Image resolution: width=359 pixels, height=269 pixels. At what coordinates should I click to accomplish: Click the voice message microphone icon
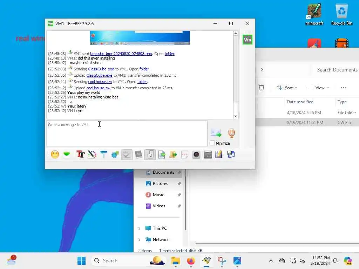231,133
